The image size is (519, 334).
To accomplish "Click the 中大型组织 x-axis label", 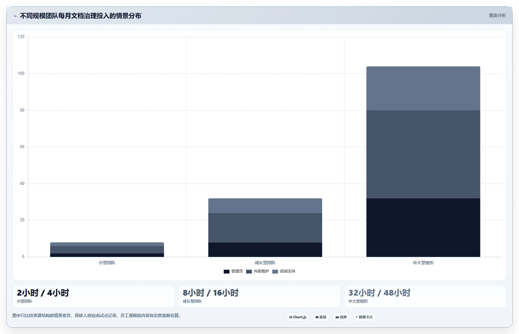I will [423, 263].
